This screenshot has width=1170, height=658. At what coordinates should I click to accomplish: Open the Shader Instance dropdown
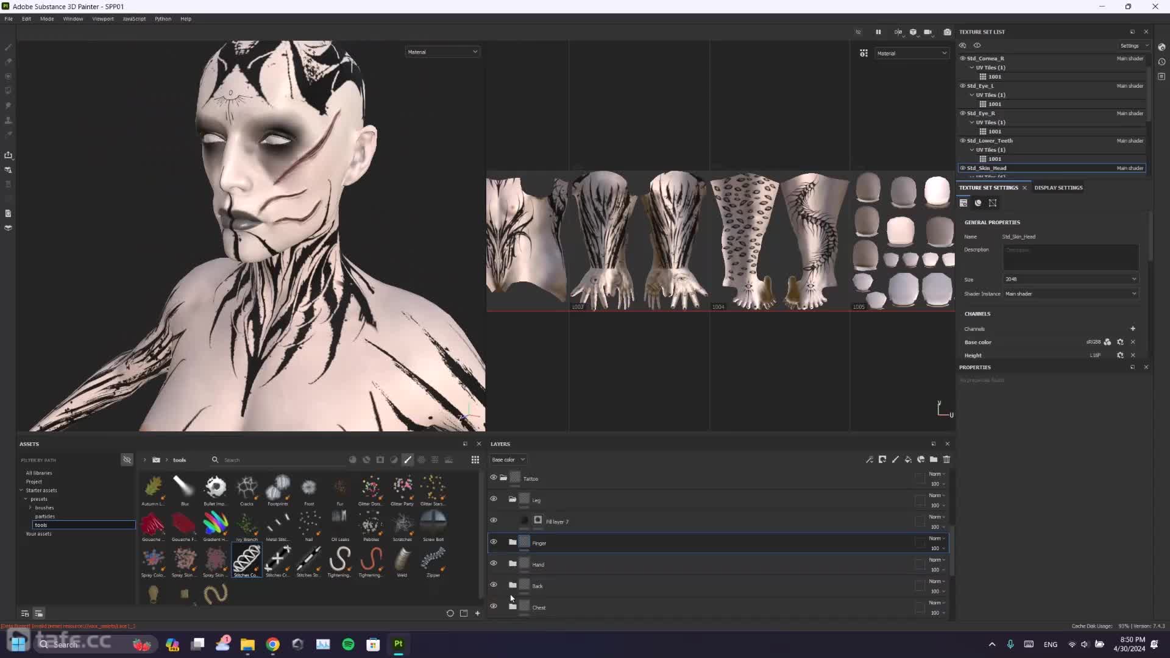tap(1070, 294)
